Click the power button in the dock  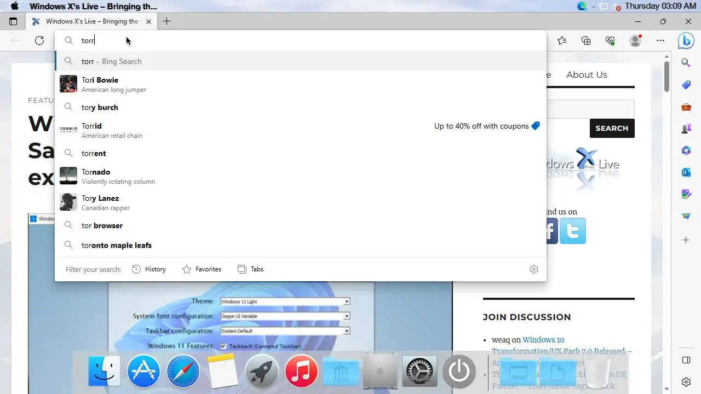point(459,371)
